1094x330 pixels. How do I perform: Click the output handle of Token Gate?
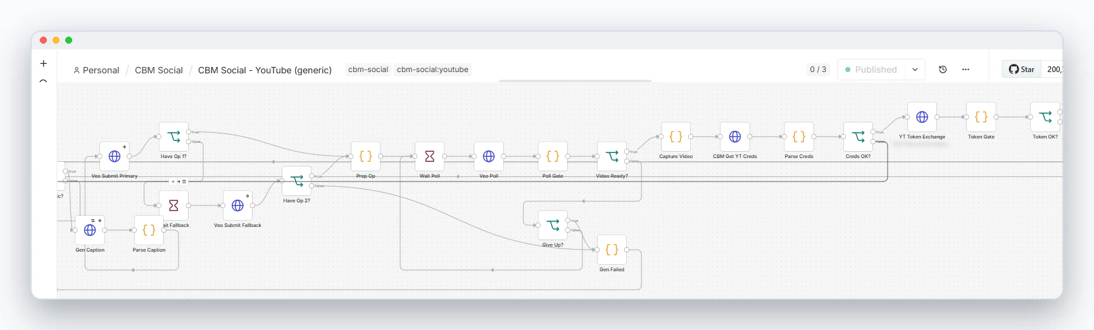coord(995,117)
